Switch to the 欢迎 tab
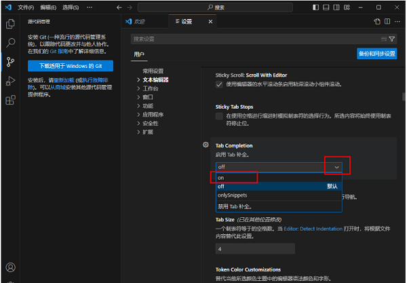407x283 pixels. point(139,21)
